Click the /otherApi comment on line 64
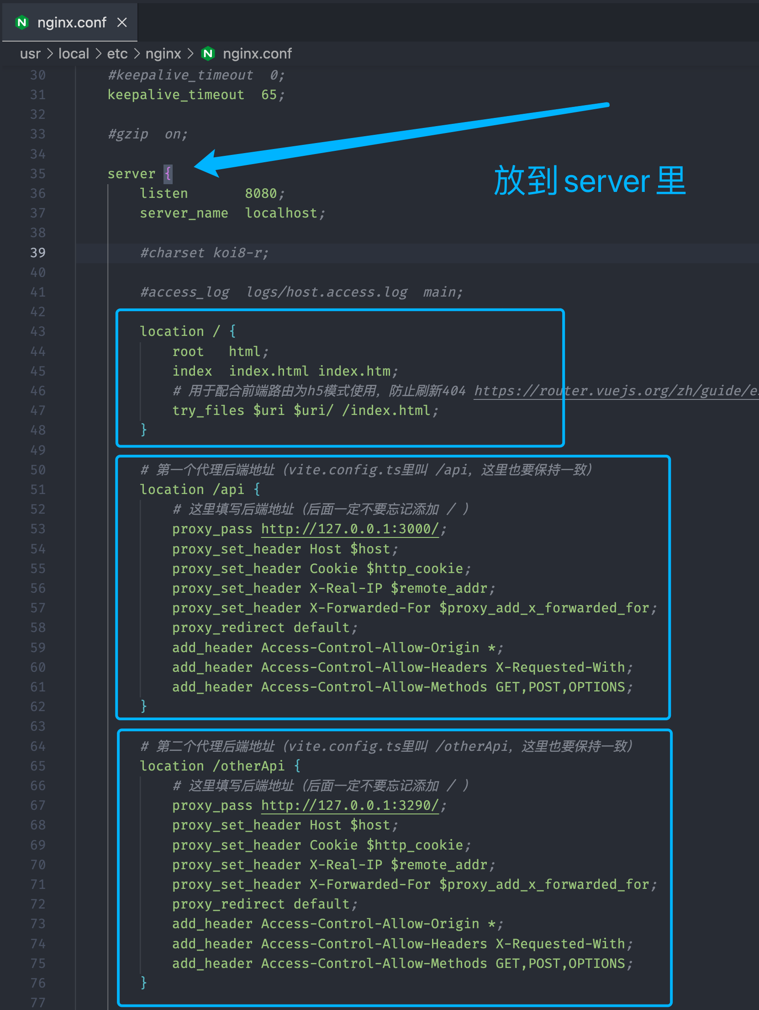 pyautogui.click(x=386, y=746)
